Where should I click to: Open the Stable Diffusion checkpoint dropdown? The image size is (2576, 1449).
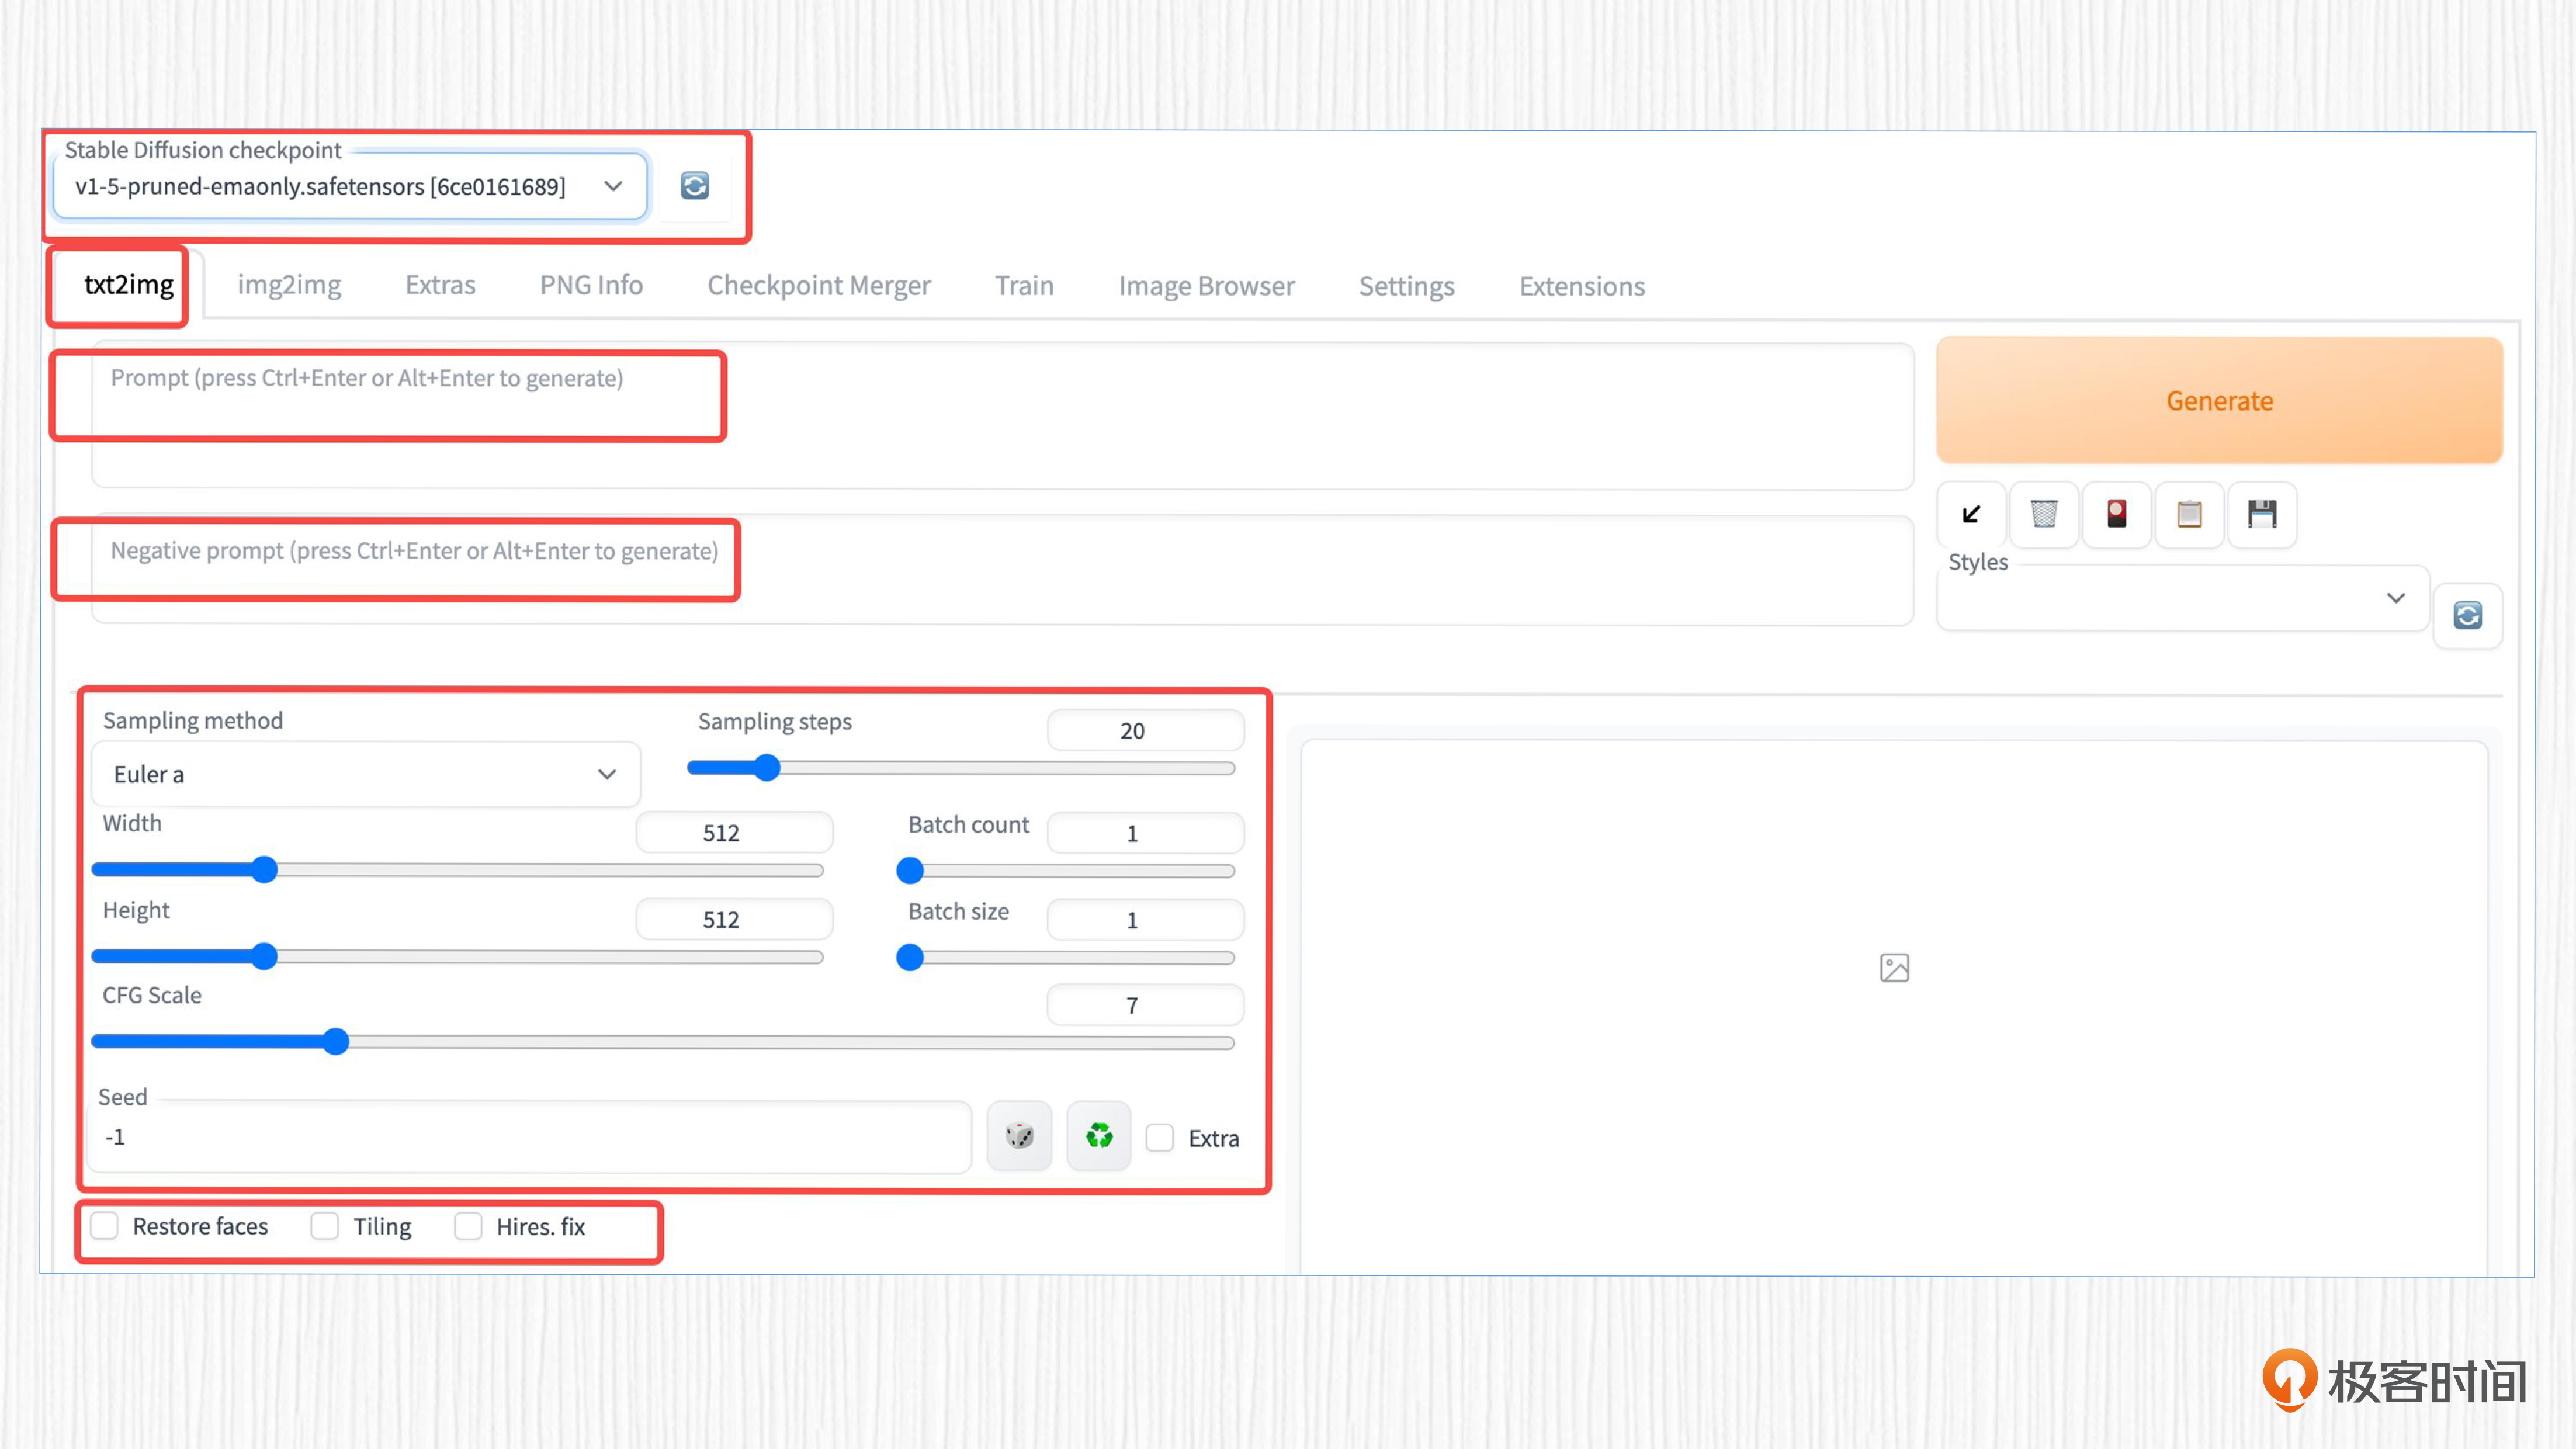point(350,187)
